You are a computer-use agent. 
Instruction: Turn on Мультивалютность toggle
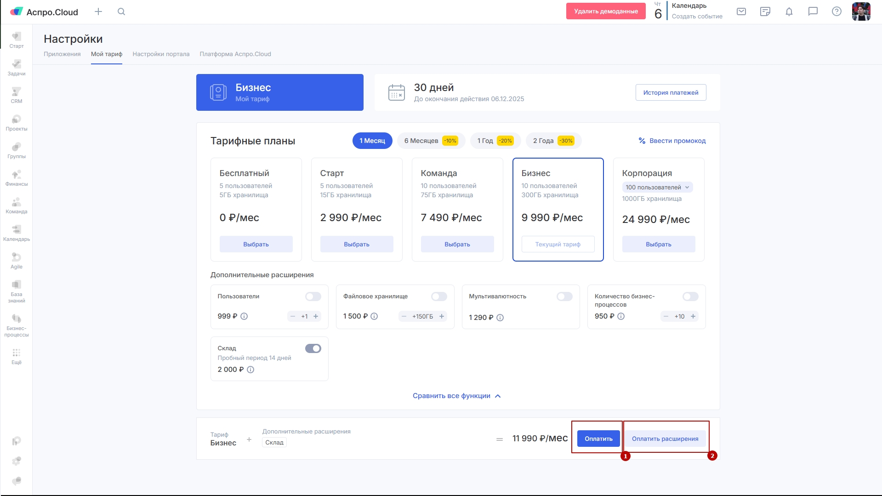[x=564, y=297]
